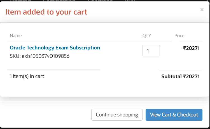Open the Oracle Technology Exam Subscription link
The image size is (210, 129).
coord(55,48)
